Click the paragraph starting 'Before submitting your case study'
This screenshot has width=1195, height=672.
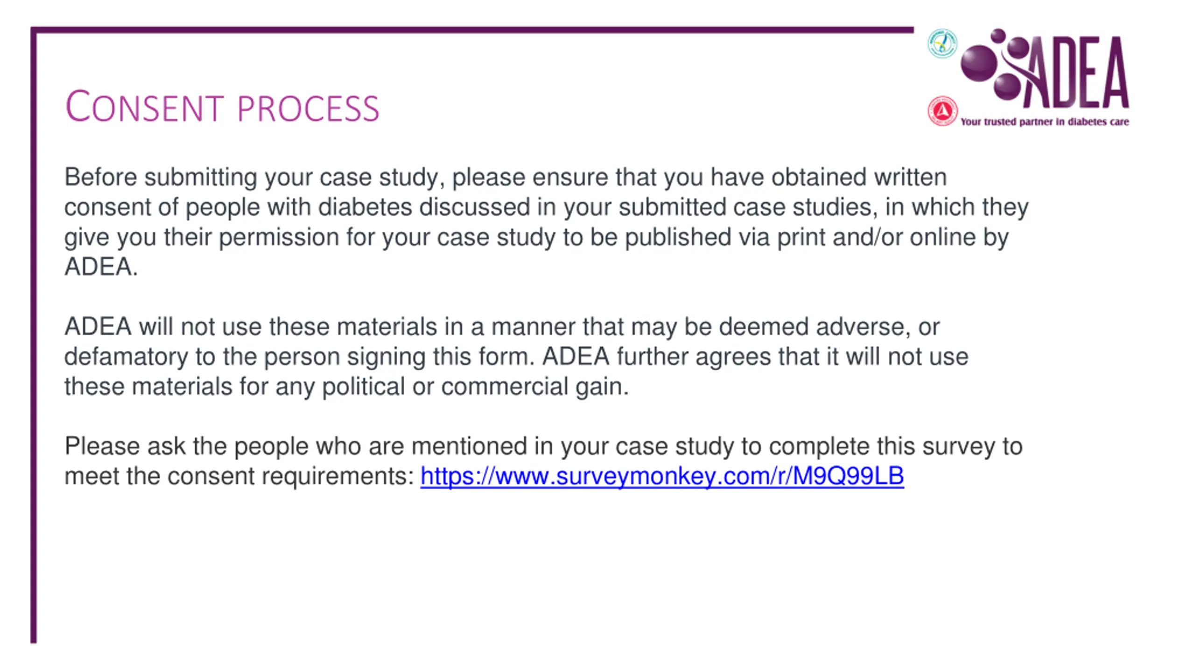point(546,222)
